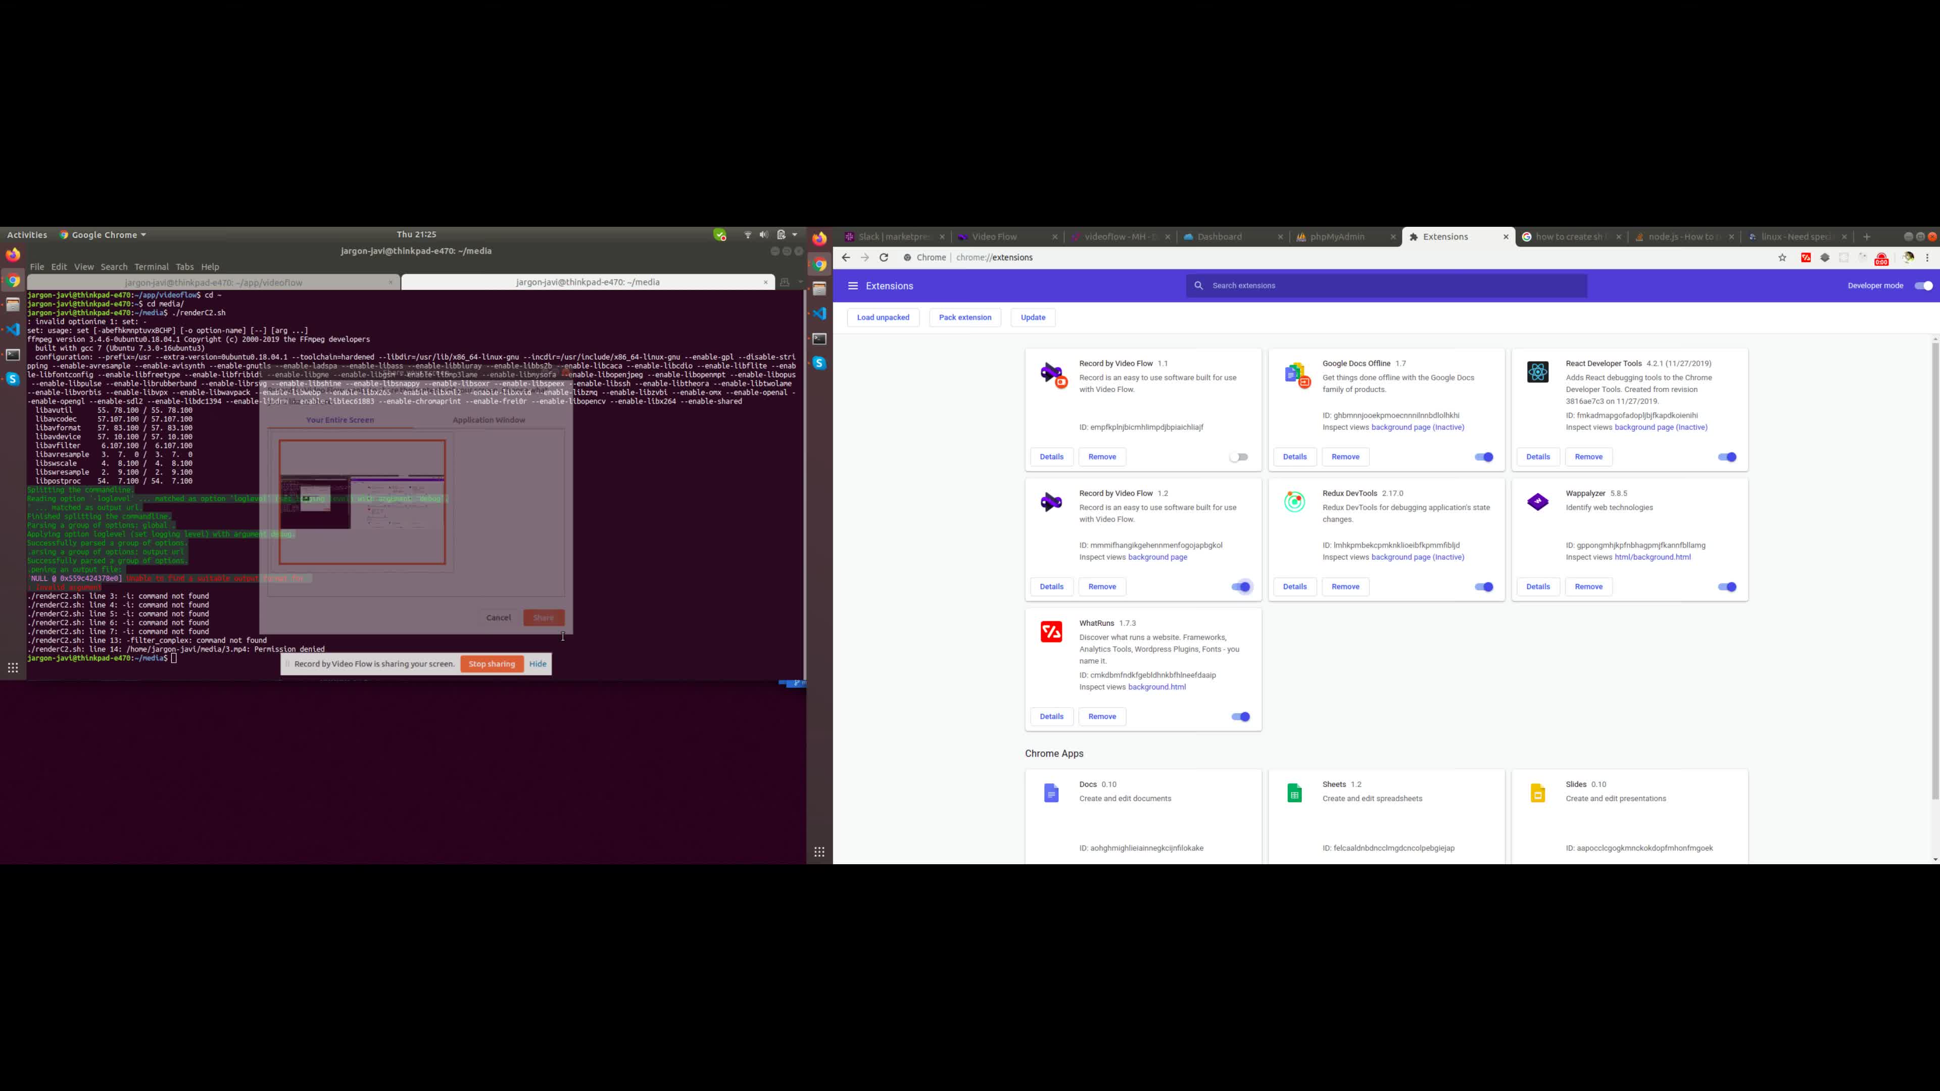Click Stop sharing button
The width and height of the screenshot is (1940, 1091).
492,664
